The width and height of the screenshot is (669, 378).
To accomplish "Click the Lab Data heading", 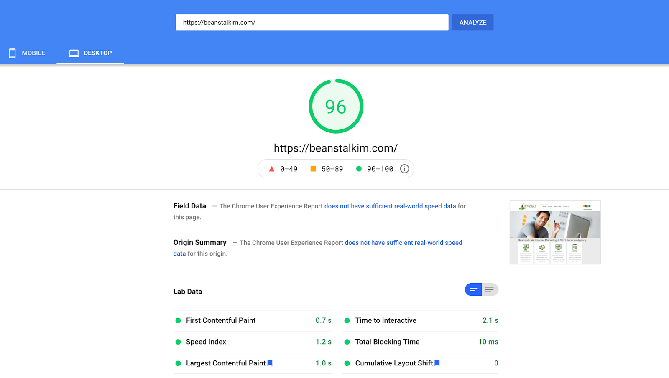I will tap(188, 292).
